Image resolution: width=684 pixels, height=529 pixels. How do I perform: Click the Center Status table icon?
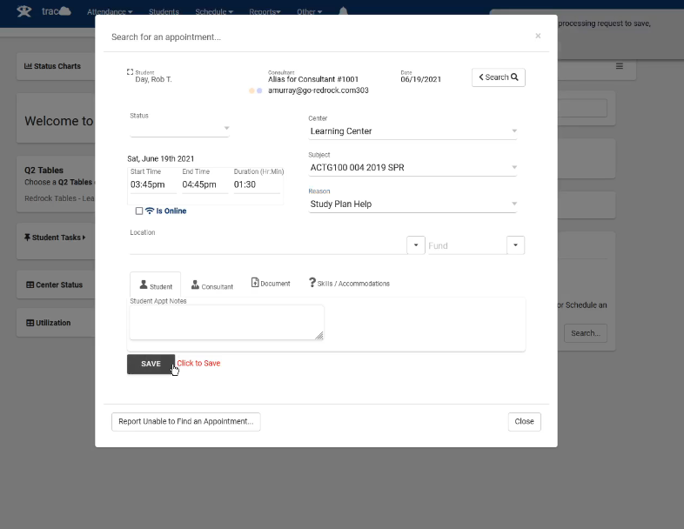coord(30,285)
